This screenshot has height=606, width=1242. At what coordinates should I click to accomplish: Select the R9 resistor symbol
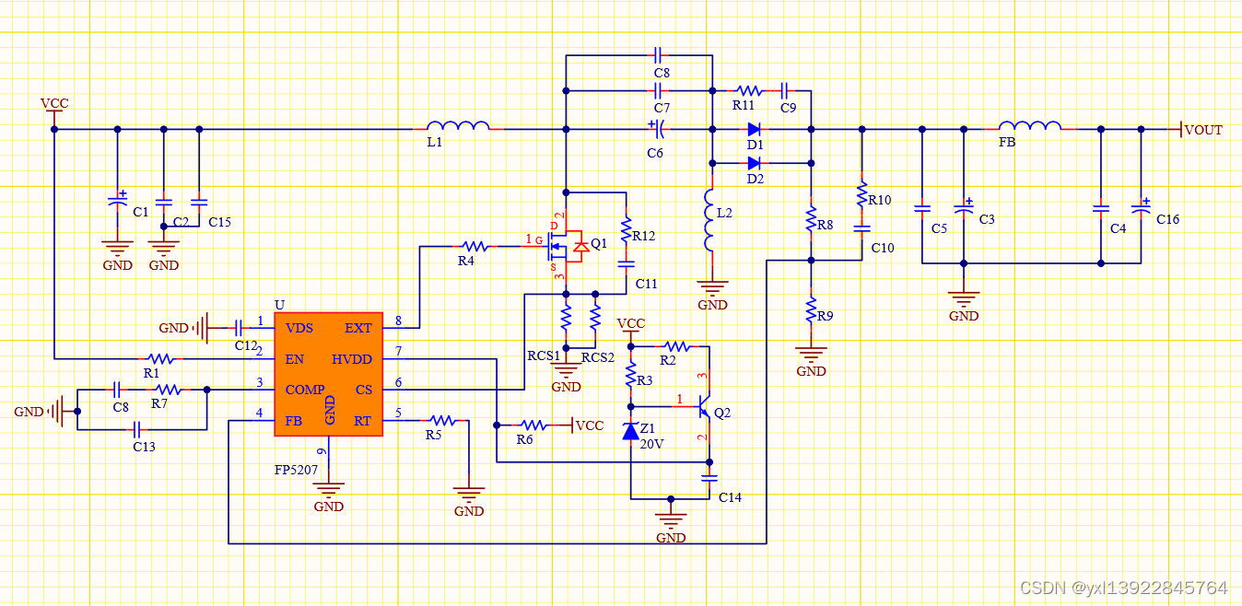coord(811,308)
